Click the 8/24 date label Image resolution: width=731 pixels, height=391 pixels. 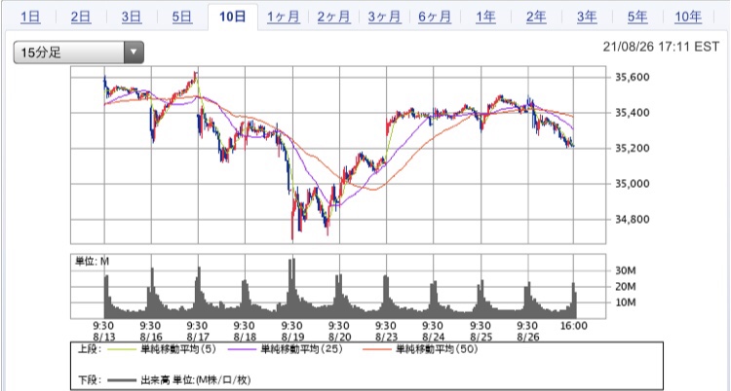tap(433, 337)
